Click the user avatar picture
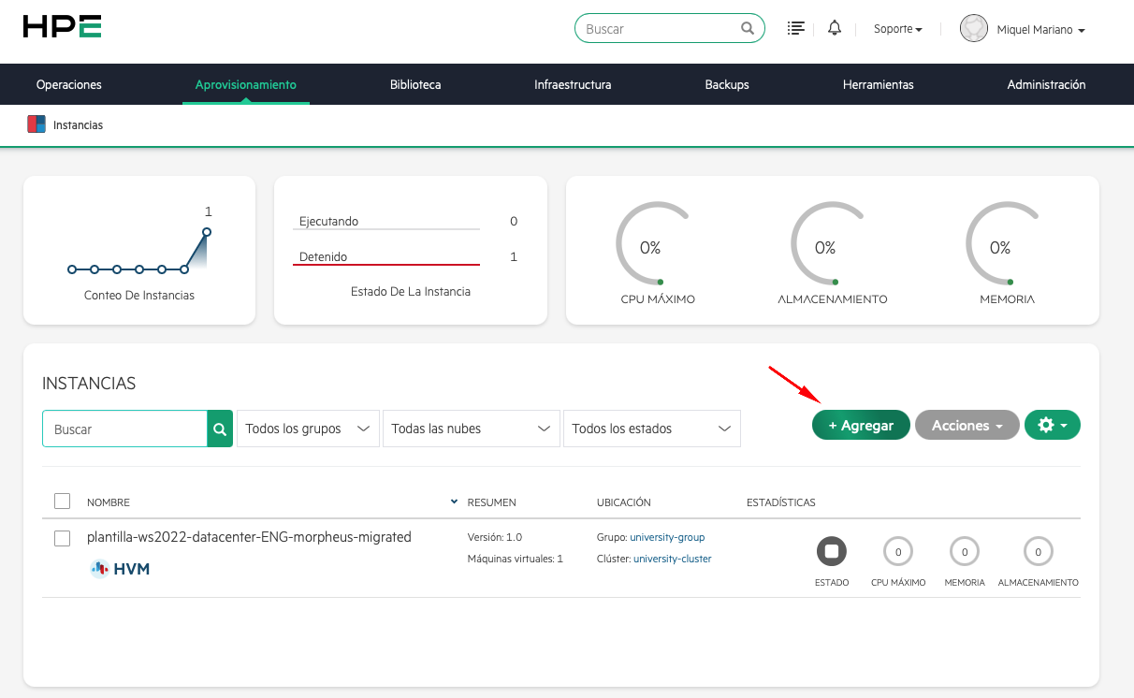Image resolution: width=1134 pixels, height=698 pixels. click(974, 29)
